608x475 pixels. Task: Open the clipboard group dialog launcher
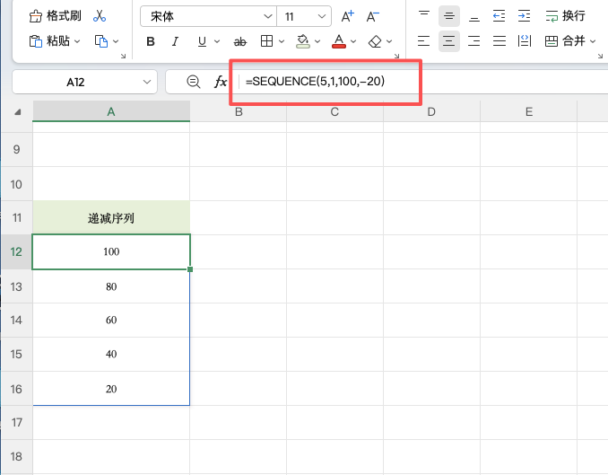124,57
